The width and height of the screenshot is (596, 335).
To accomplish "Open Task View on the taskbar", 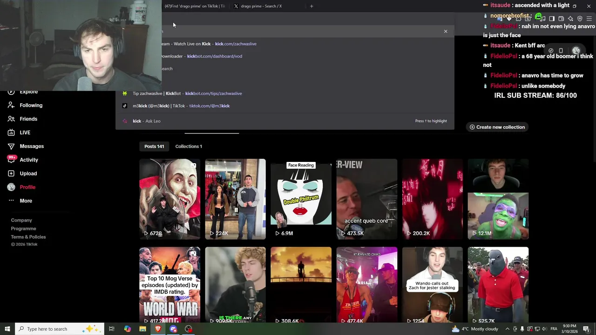I will tap(112, 329).
